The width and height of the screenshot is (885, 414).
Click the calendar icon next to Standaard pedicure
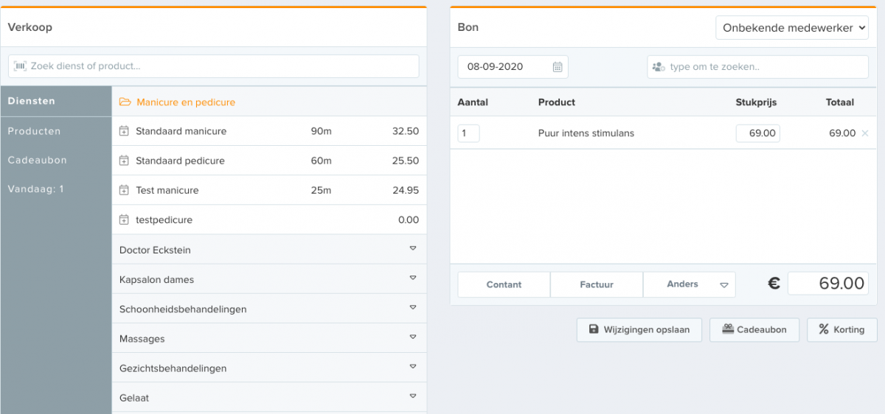pos(125,161)
